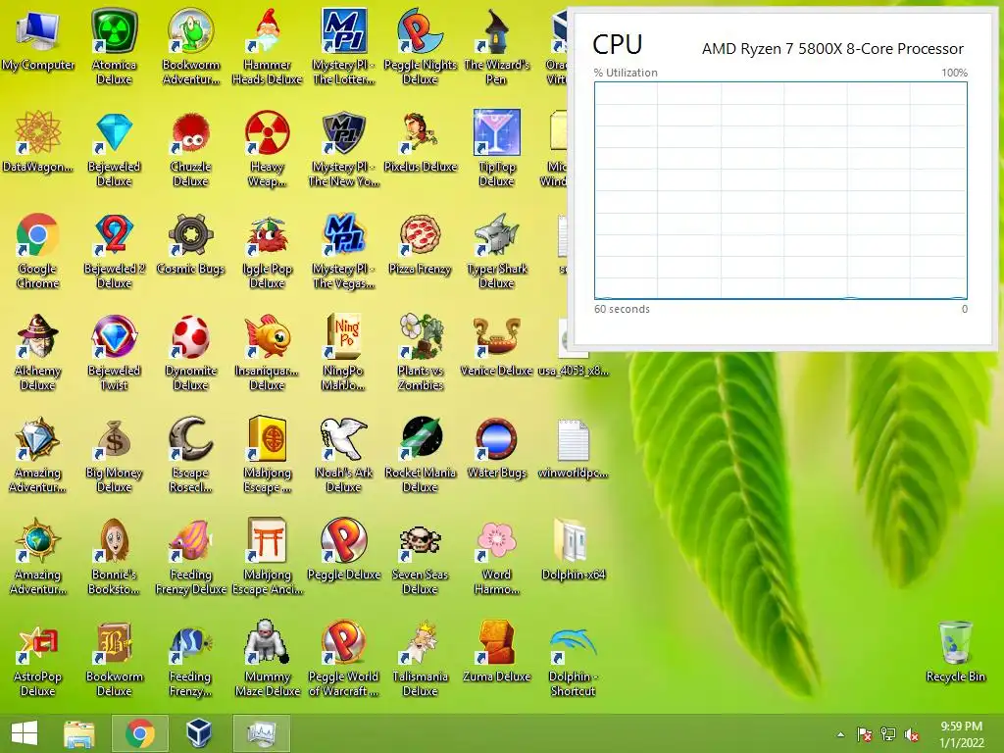Click the Windows Start button
Image resolution: width=1004 pixels, height=753 pixels.
tap(25, 733)
